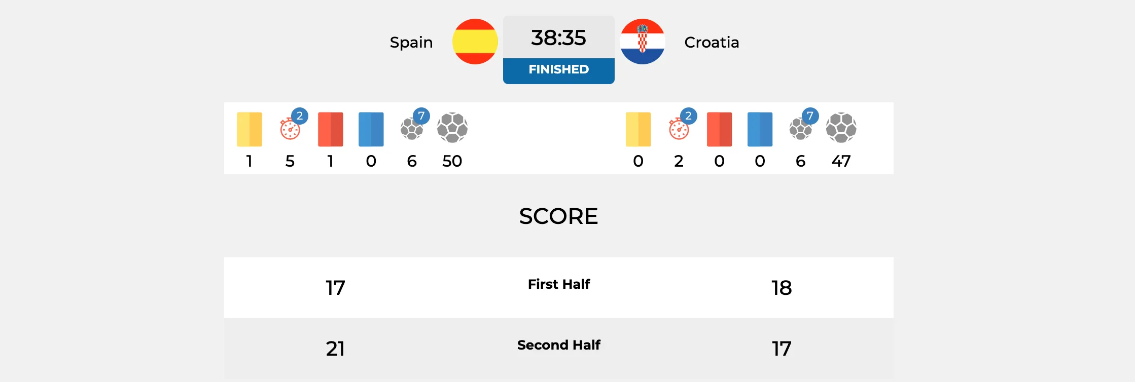
Task: Click Spain's blue card icon
Action: 371,129
